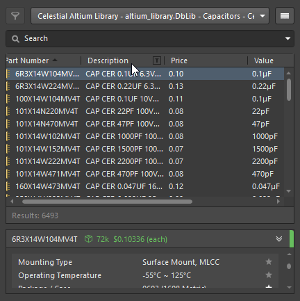
Task: Expand details with double chevron
Action: click(x=279, y=239)
